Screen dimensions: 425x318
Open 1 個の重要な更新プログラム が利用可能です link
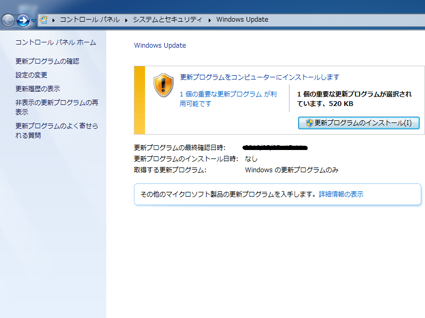coord(228,99)
